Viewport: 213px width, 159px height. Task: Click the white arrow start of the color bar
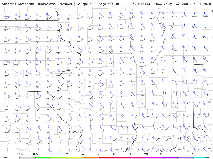coord(12,158)
